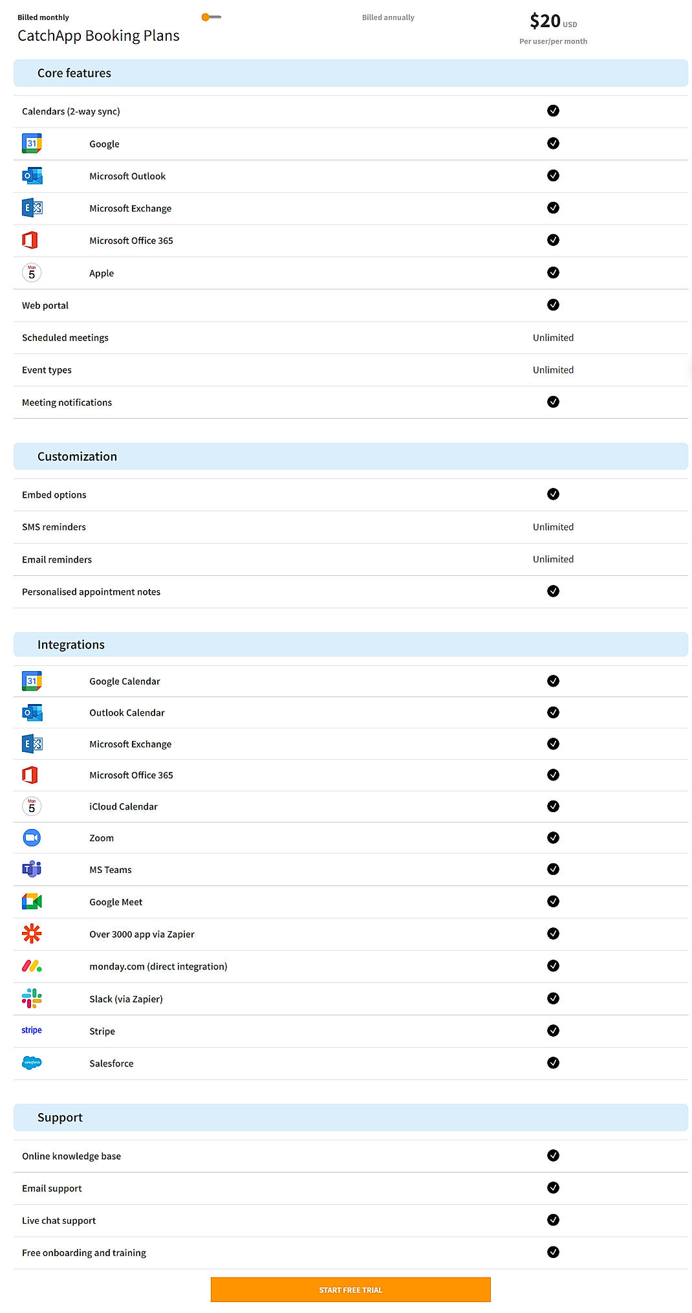
Task: Toggle Free onboarding and training checkmark
Action: point(553,1252)
